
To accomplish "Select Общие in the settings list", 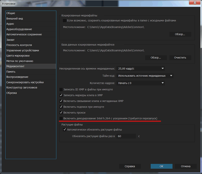I will (x=11, y=13).
